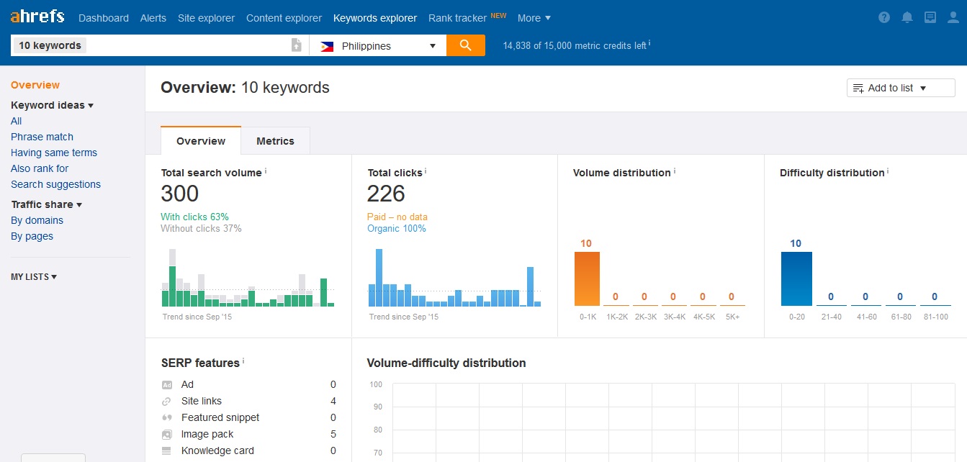Image resolution: width=967 pixels, height=462 pixels.
Task: Open the Add to list dropdown
Action: point(900,88)
